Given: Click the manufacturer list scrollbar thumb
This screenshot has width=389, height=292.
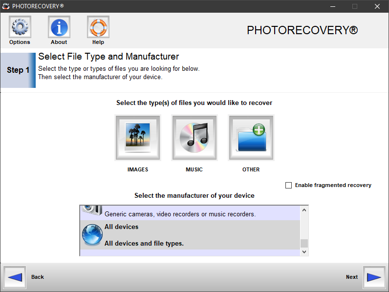Looking at the screenshot, I should (x=304, y=243).
